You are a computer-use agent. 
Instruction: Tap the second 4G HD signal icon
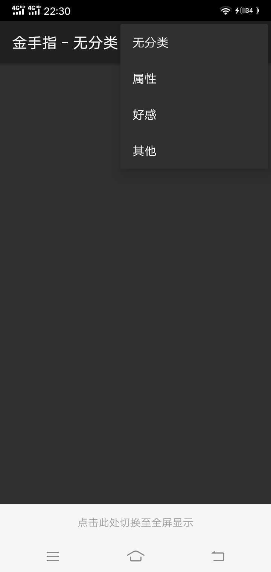(x=34, y=10)
